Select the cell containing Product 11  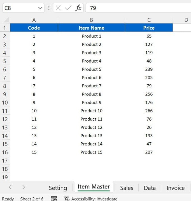click(92, 119)
